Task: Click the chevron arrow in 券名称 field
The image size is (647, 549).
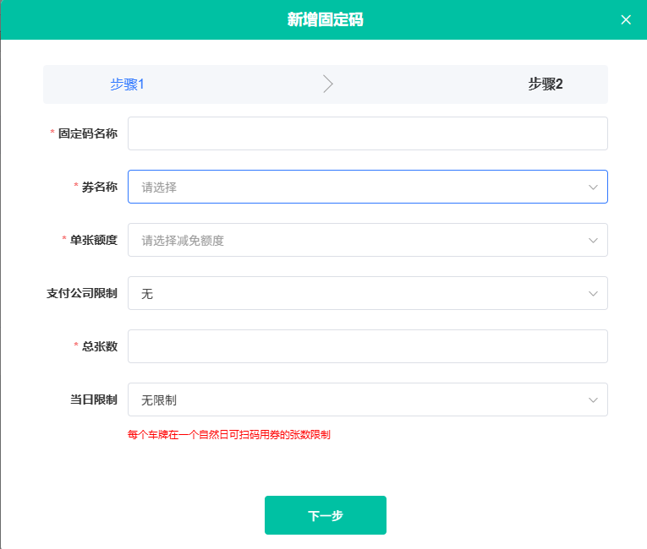Action: tap(593, 188)
